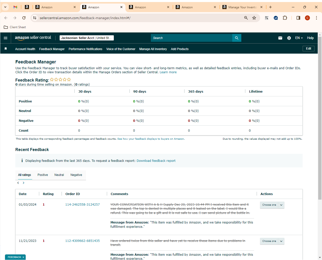Viewport: 322px width, 260px height.
Task: Go to Account Health
Action: pos(25,49)
